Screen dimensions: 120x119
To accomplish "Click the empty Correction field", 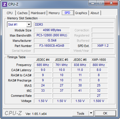I will coord(103,30).
